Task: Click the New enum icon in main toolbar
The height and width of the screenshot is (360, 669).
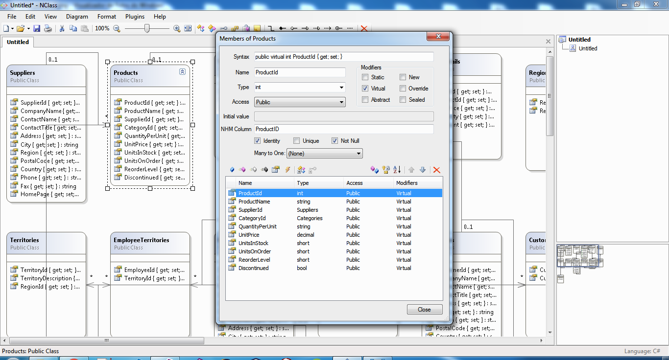Action: tap(235, 28)
